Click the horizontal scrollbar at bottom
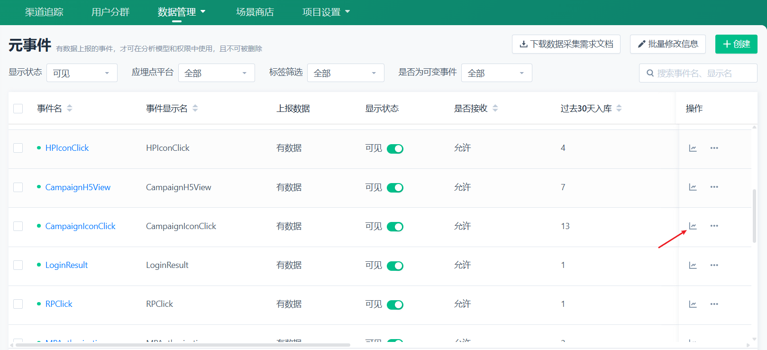This screenshot has width=767, height=350. pos(183,345)
